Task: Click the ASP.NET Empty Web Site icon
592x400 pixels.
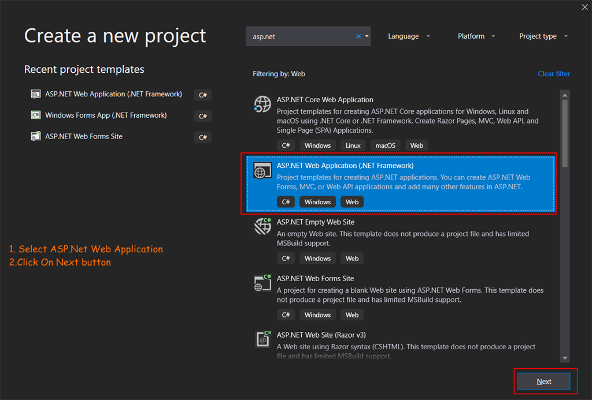Action: 262,226
